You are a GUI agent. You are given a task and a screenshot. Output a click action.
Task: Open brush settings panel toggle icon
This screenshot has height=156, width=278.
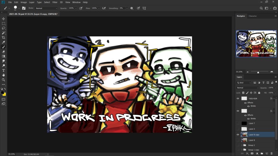click(24, 8)
